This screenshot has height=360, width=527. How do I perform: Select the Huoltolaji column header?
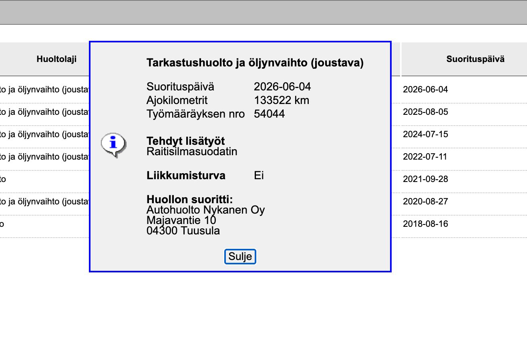tap(56, 59)
